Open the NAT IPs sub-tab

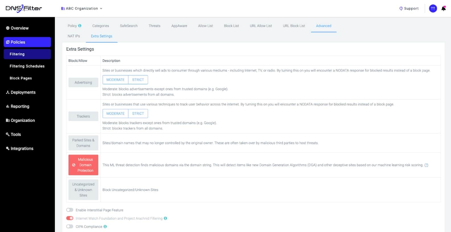[74, 36]
